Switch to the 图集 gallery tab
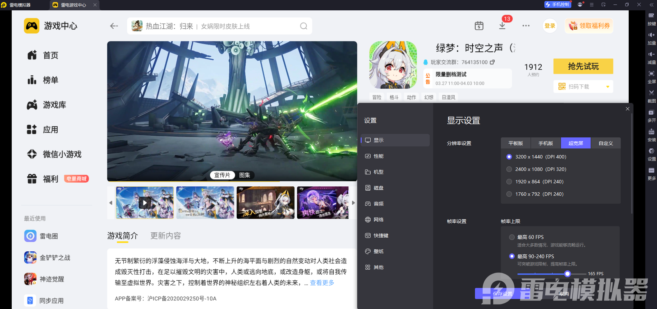The width and height of the screenshot is (657, 309). [245, 175]
